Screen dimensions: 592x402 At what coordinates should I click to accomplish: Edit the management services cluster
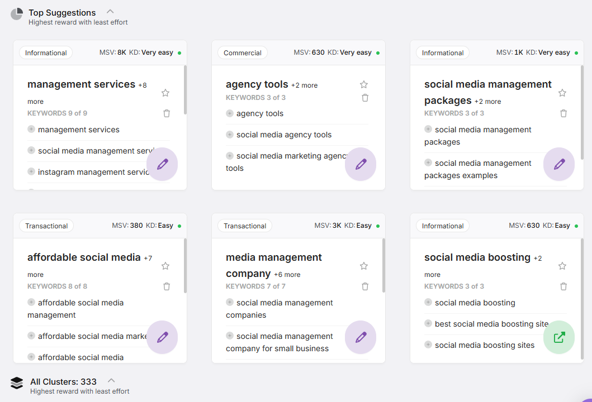point(162,164)
